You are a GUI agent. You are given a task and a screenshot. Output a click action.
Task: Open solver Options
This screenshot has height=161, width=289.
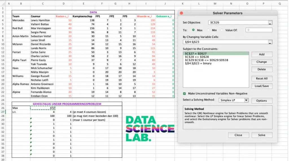[261, 101]
